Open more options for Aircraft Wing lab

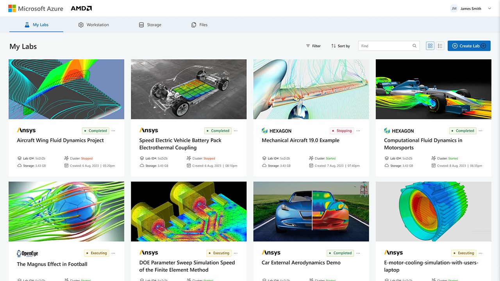pos(113,131)
